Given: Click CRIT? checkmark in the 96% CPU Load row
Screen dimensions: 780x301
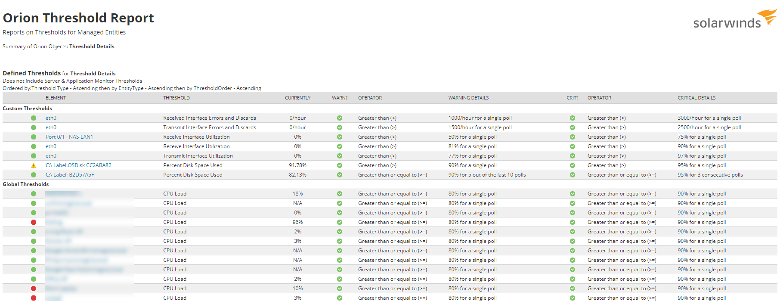Looking at the screenshot, I should pos(573,222).
